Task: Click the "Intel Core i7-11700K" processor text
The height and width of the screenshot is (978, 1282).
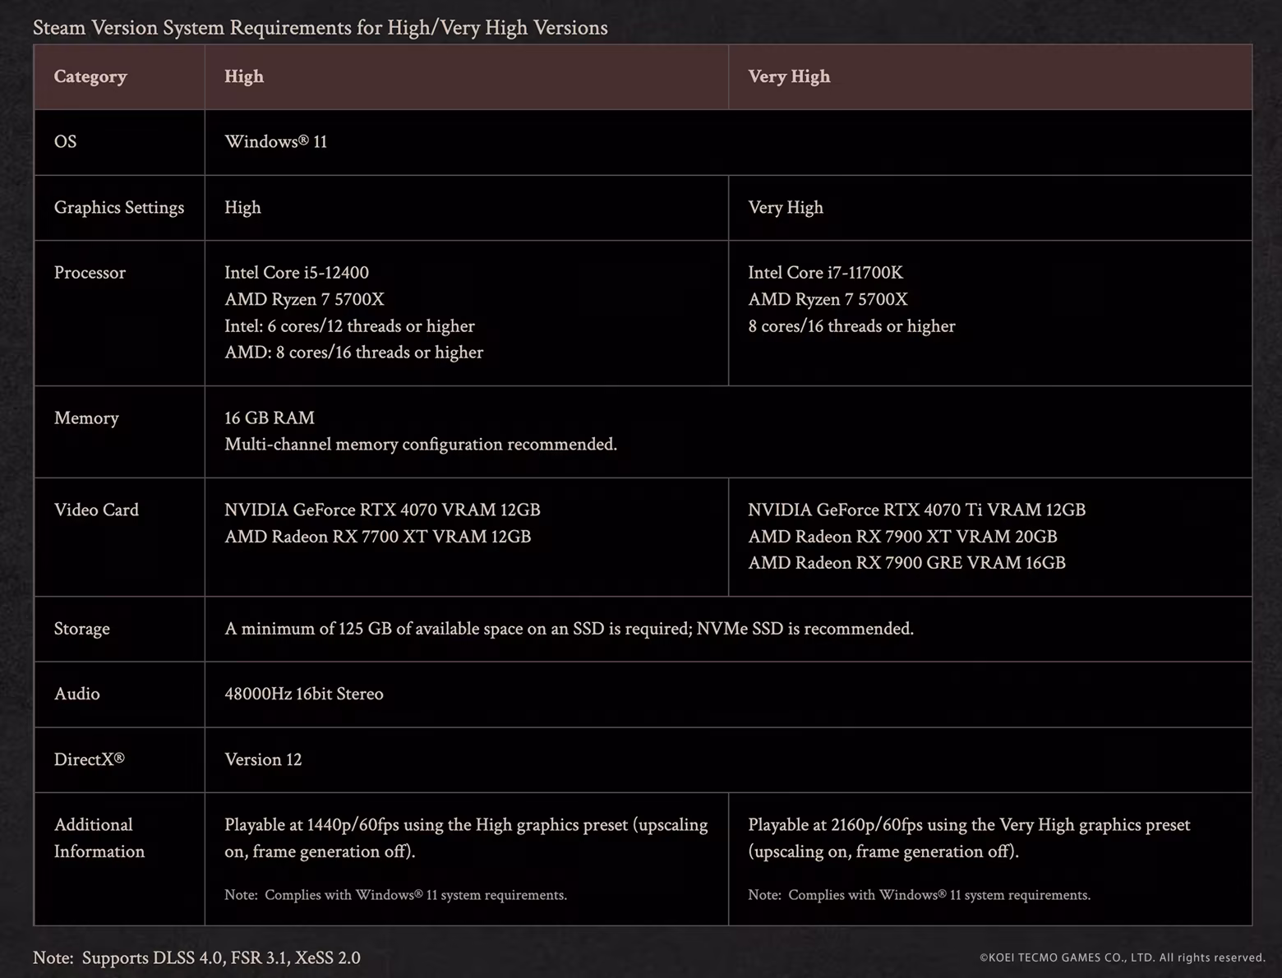Action: click(824, 272)
